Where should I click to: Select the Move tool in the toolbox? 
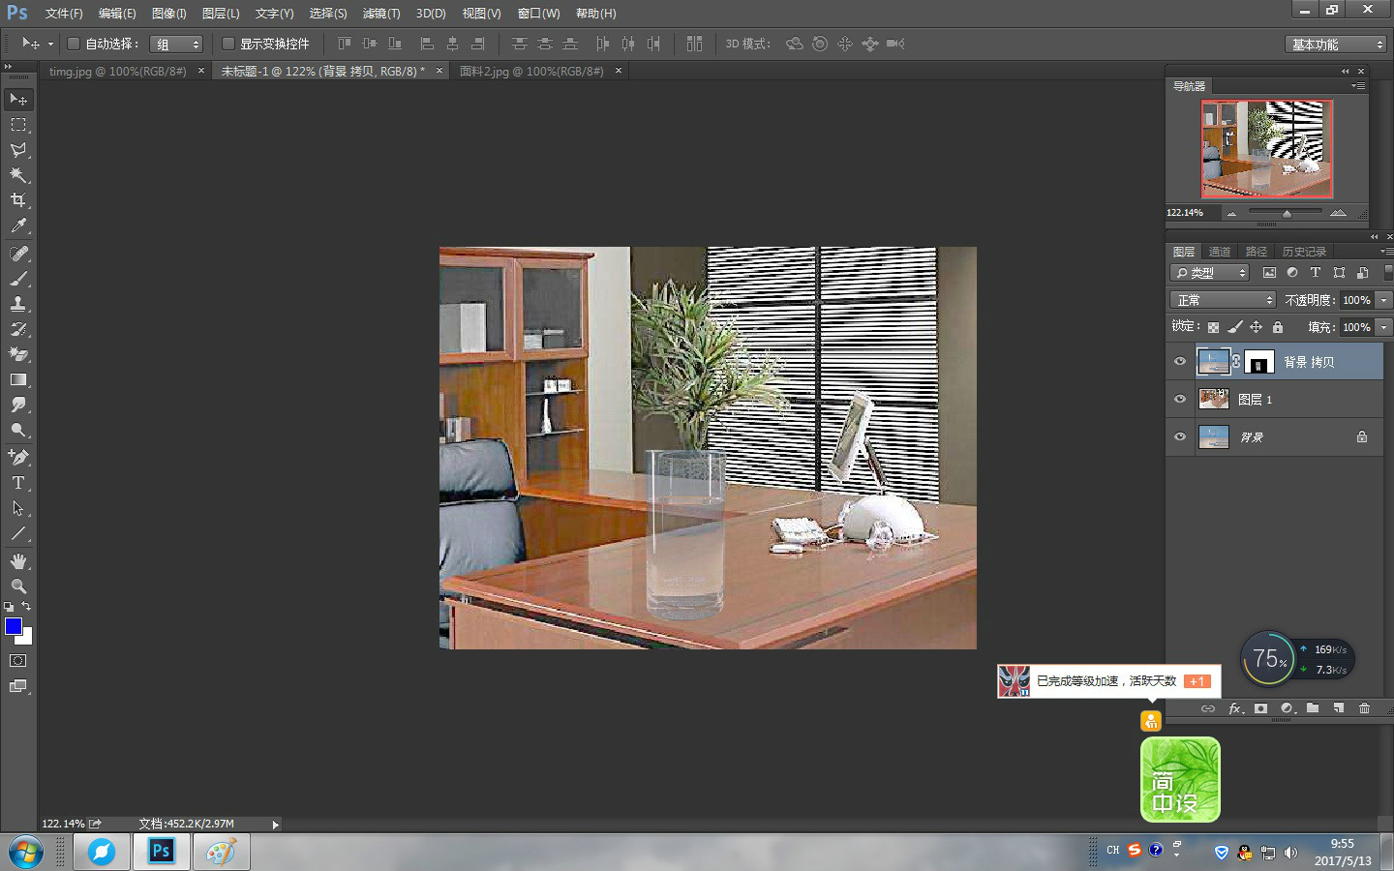(x=18, y=100)
